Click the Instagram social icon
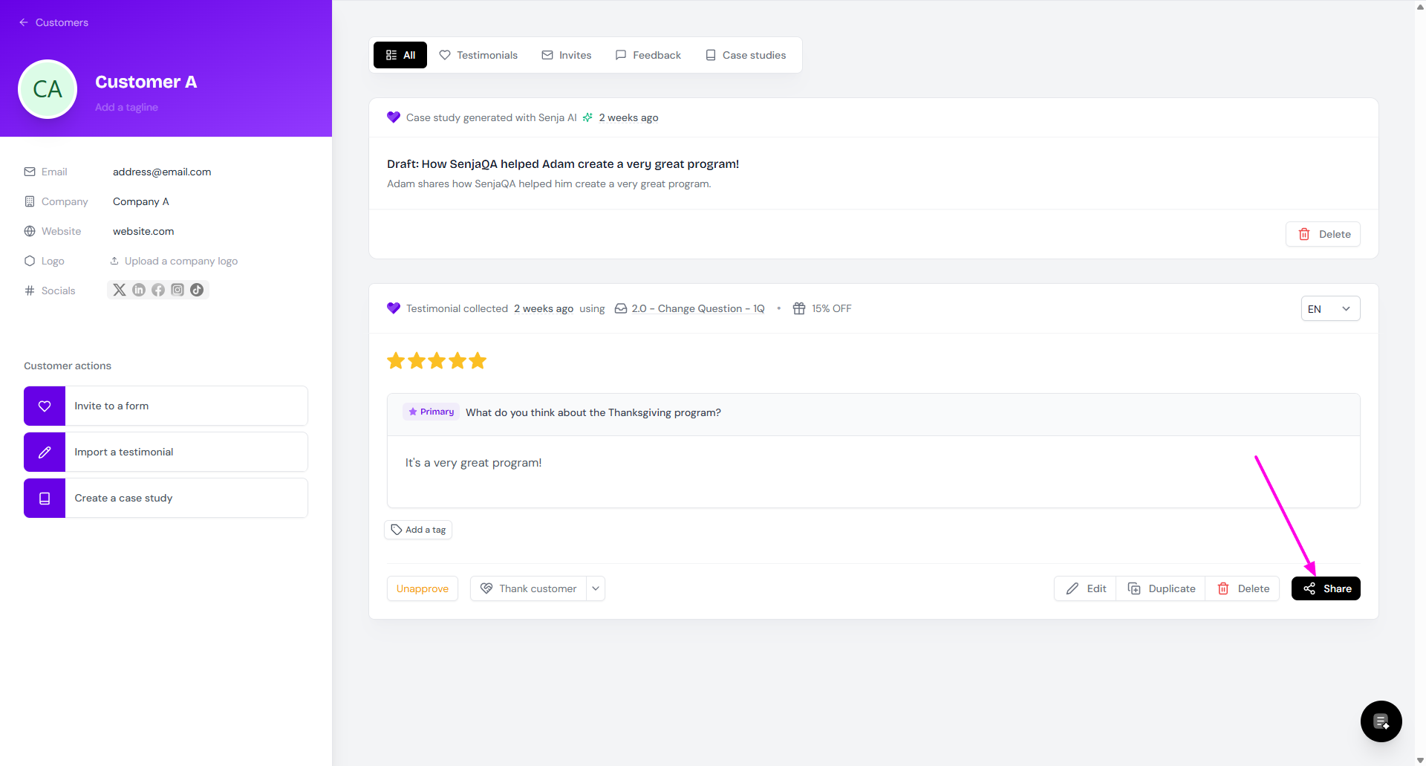Viewport: 1426px width, 766px height. point(178,290)
